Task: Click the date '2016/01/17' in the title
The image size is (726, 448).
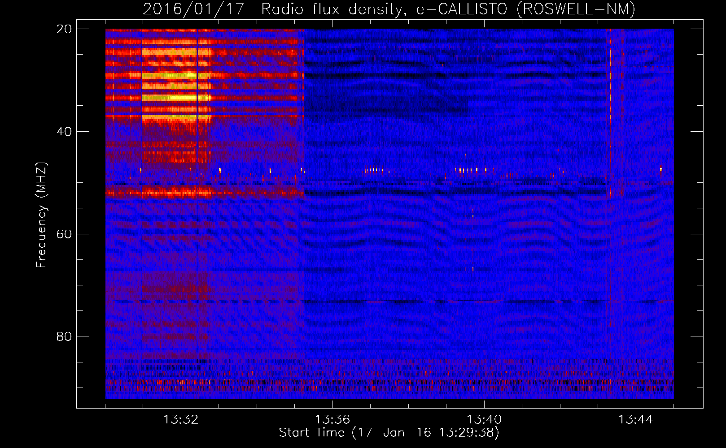Action: (x=193, y=9)
